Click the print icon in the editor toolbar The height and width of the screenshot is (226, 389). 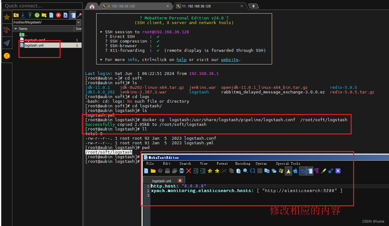(181, 171)
